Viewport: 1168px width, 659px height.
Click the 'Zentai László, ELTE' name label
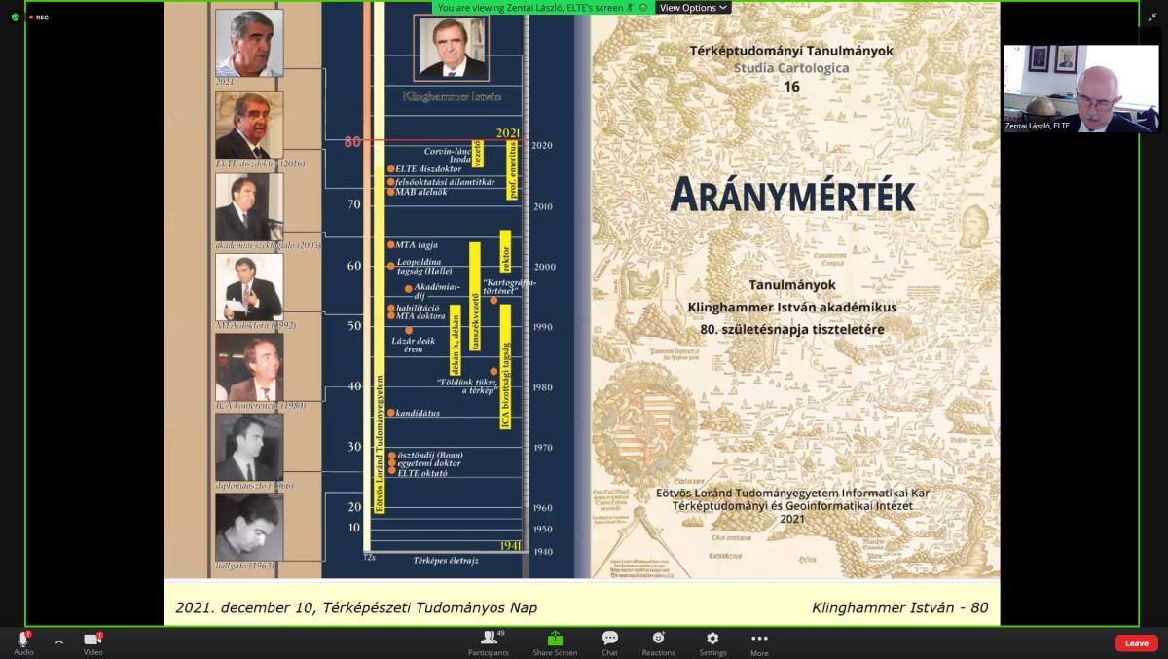point(1038,126)
